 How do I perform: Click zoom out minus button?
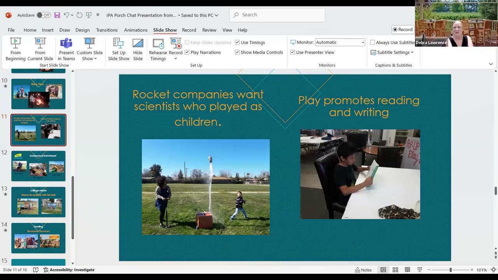coord(429,270)
